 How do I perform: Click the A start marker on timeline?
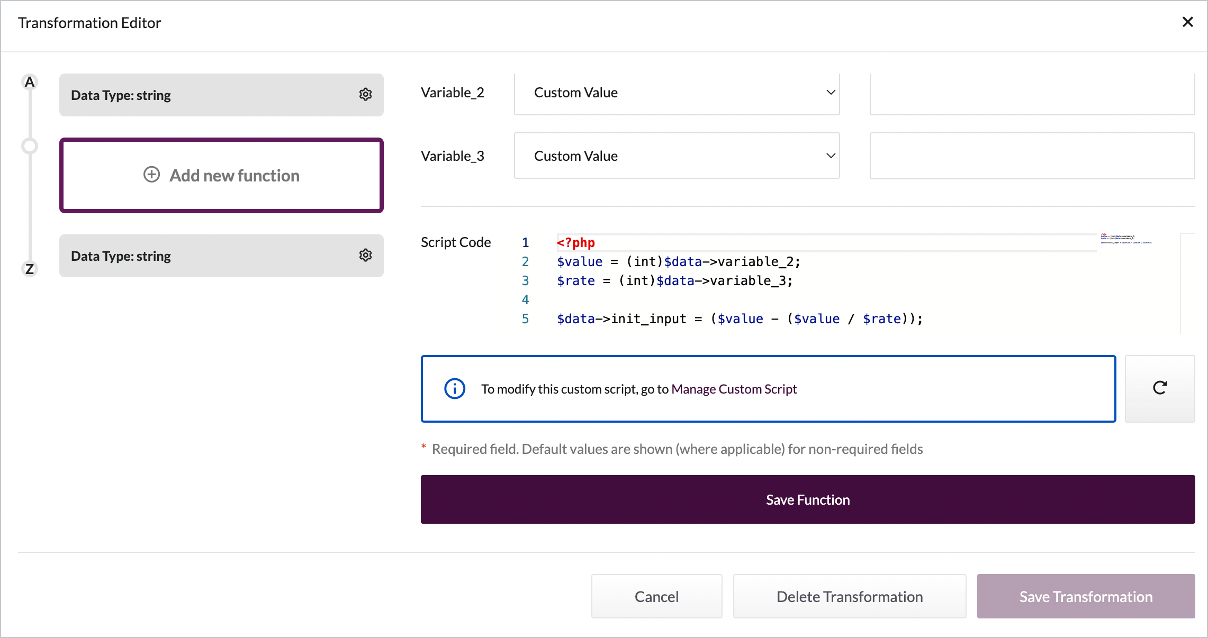[x=30, y=83]
